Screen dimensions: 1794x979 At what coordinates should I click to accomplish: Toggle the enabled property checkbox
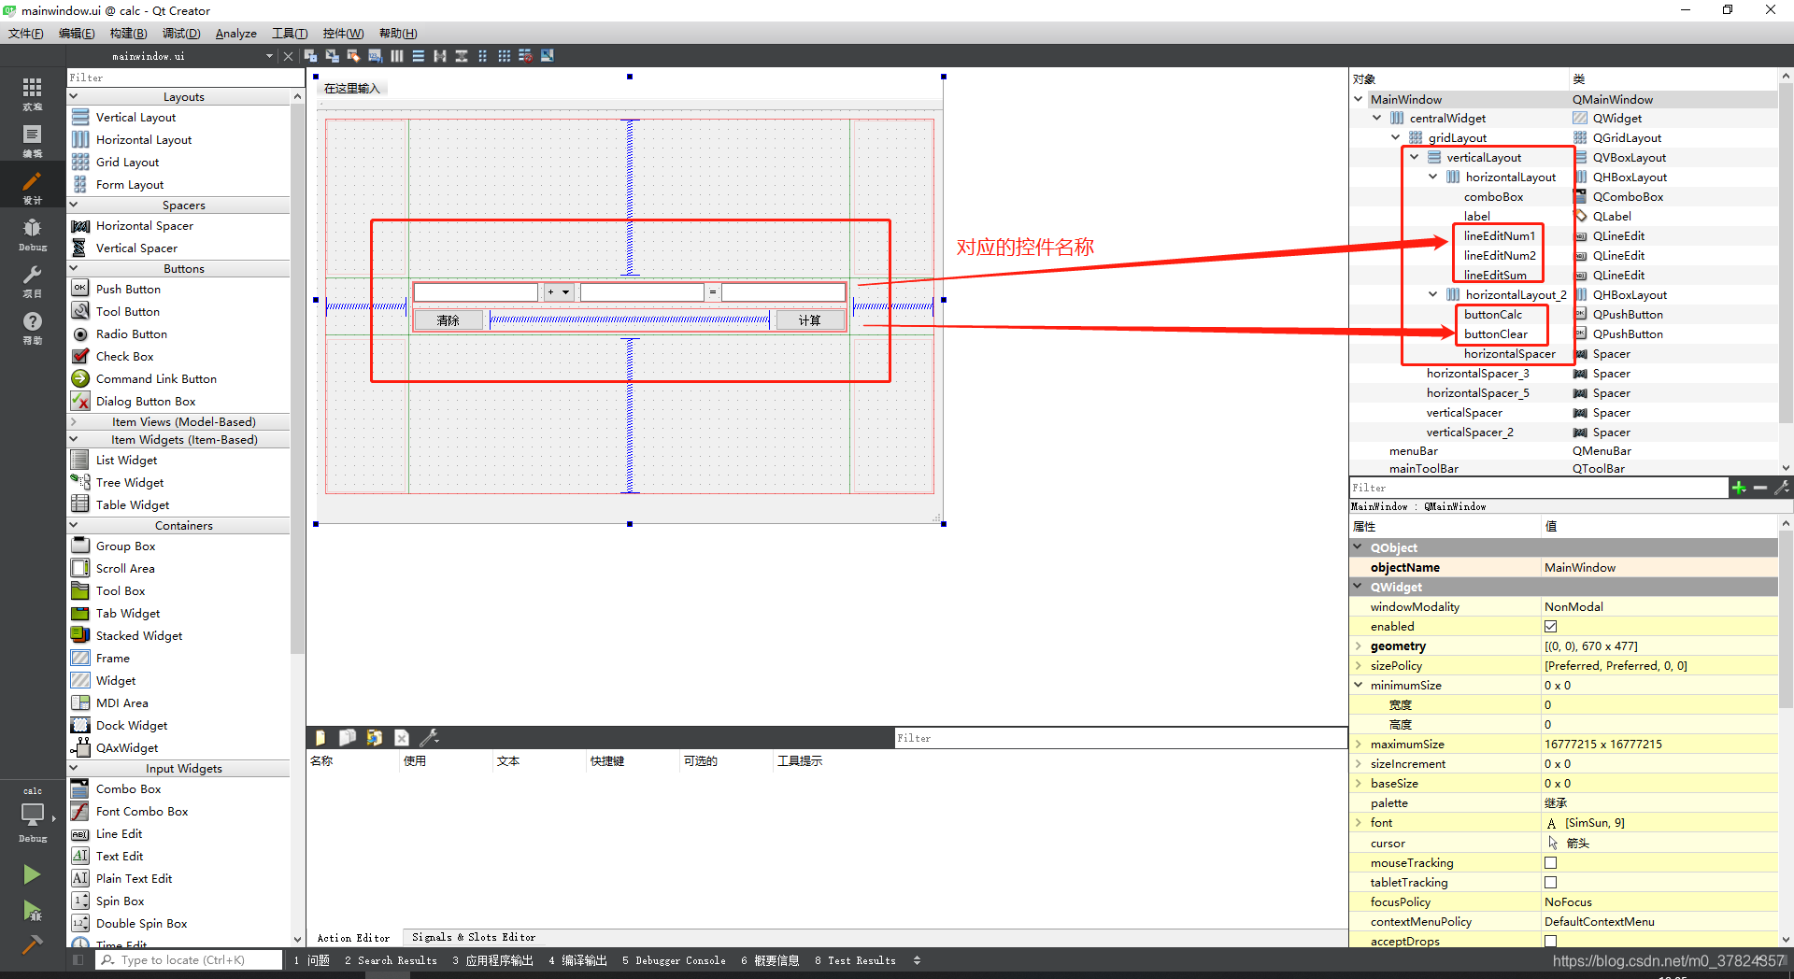(x=1551, y=627)
